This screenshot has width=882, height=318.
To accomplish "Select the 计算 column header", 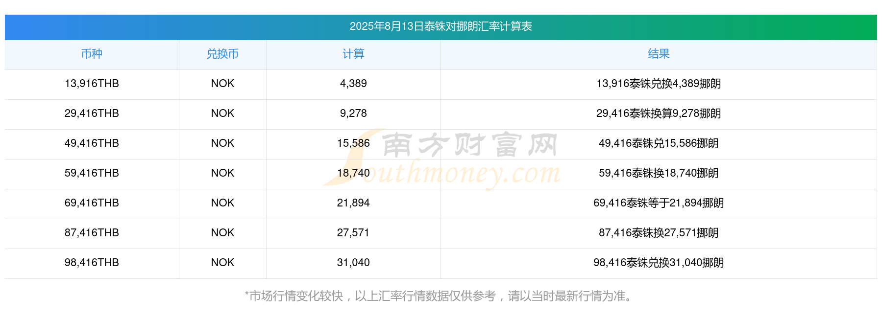I will 353,54.
